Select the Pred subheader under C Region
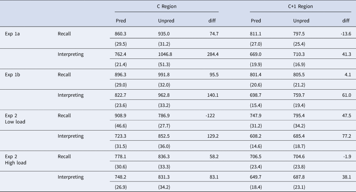The image size is (356, 192). tap(120, 21)
